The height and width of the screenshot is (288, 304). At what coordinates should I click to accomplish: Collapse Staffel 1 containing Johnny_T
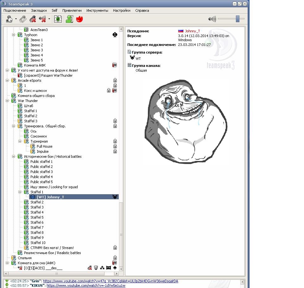click(20, 192)
